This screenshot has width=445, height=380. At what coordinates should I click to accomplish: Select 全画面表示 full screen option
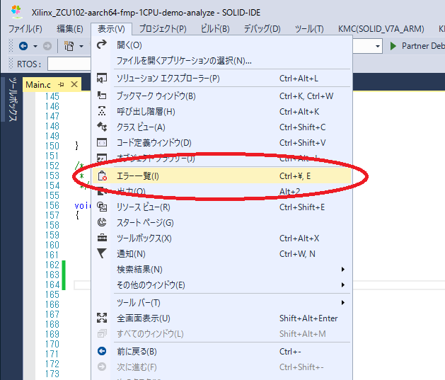[144, 318]
